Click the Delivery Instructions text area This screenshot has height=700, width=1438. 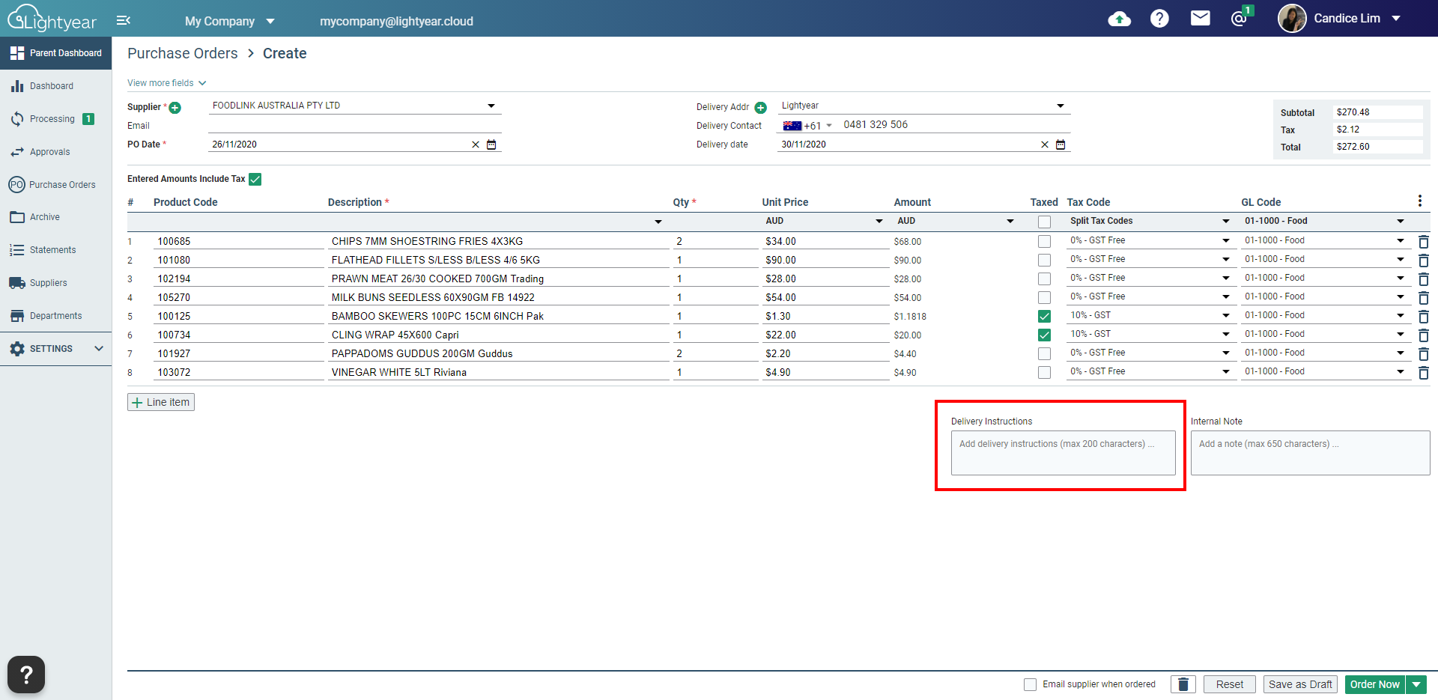pos(1062,452)
